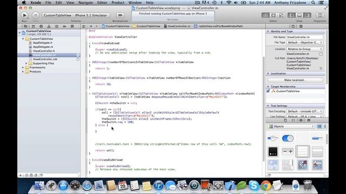The width and height of the screenshot is (346, 194).
Task: Click the Make localized button
Action: (x=295, y=80)
